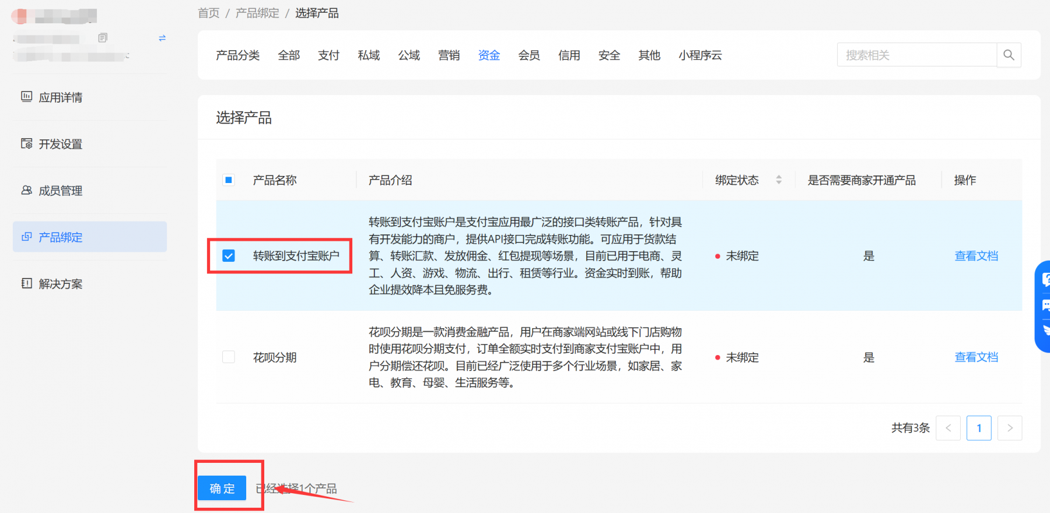1050x513 pixels.
Task: Select the 支付 category tab
Action: tap(328, 55)
